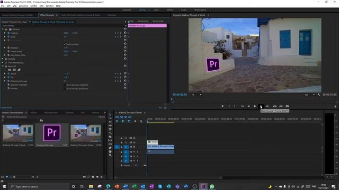Reset the Basic 3D effect
The image size is (339, 190).
point(125,66)
